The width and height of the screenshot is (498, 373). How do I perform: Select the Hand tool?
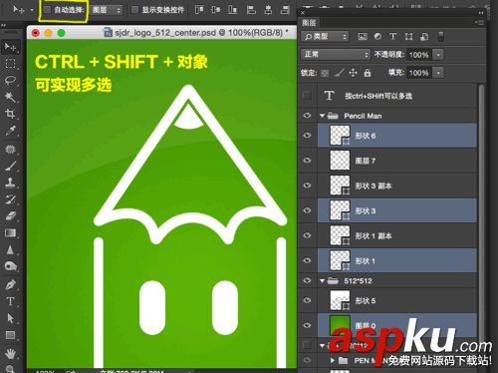[11, 353]
